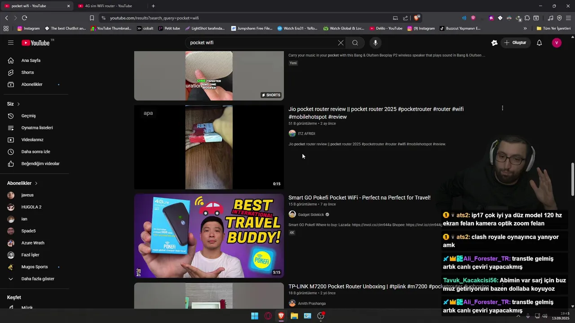Open Brave playlist music note icon

(550, 18)
